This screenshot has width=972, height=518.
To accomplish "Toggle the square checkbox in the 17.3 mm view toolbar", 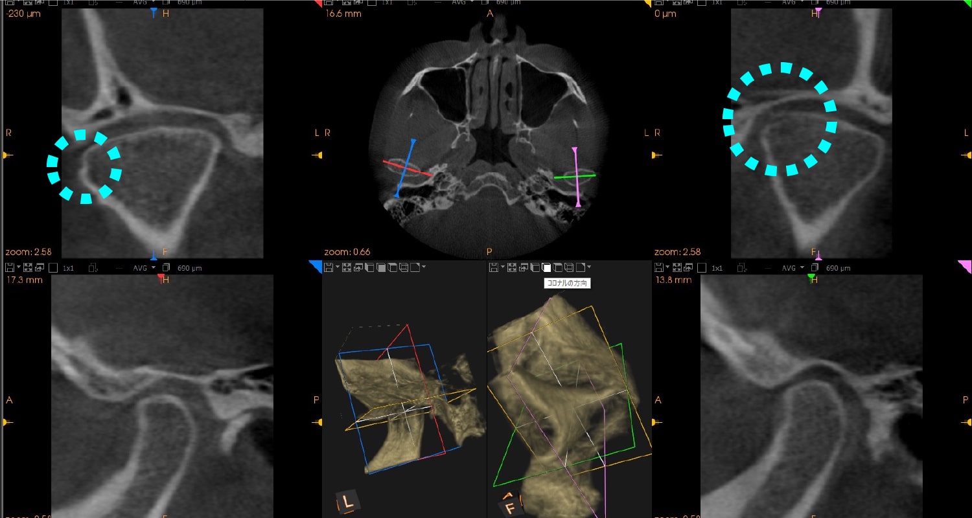I will (53, 268).
